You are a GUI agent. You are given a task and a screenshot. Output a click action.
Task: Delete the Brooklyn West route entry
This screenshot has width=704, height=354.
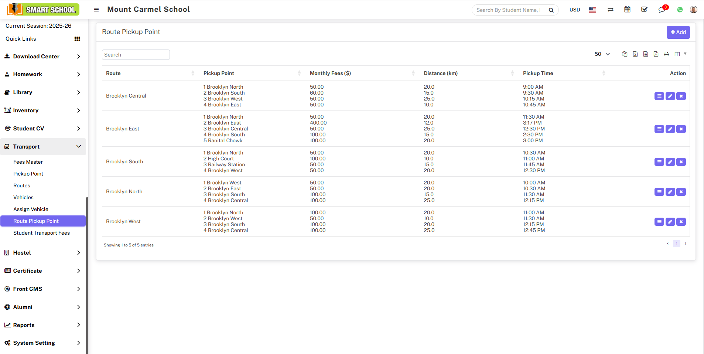pyautogui.click(x=681, y=222)
